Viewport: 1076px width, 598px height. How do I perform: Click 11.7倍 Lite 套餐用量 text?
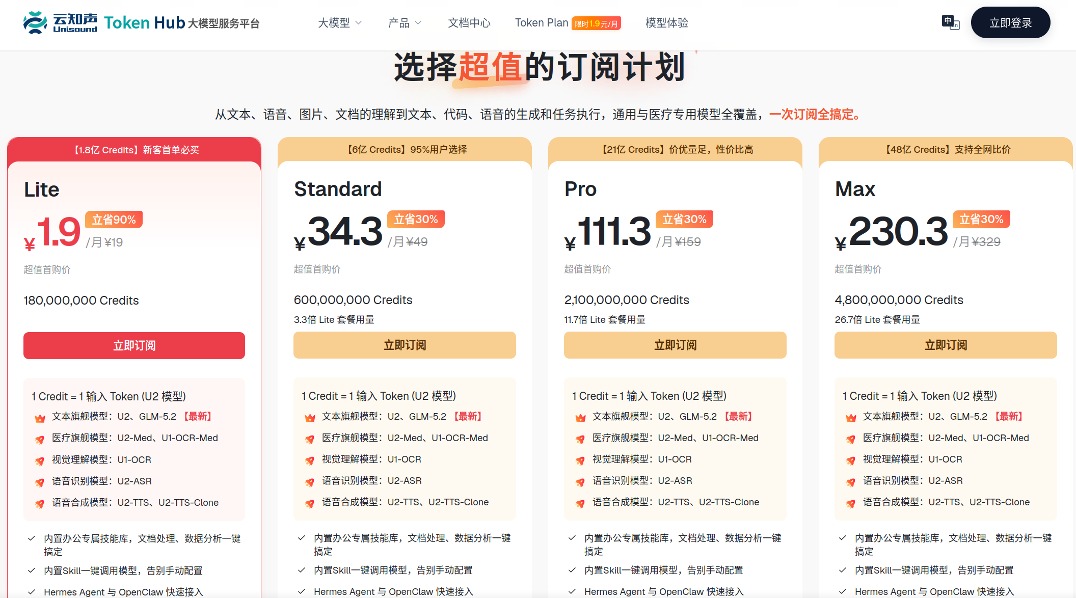tap(605, 319)
